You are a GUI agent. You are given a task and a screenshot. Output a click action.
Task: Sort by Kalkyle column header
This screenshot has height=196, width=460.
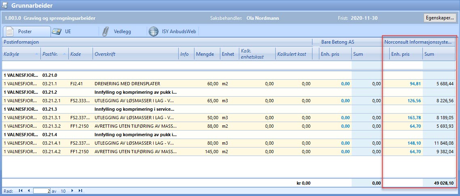21,54
